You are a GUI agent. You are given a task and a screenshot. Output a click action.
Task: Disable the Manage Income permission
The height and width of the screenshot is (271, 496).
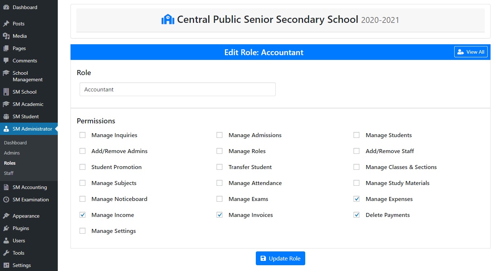[x=82, y=215]
